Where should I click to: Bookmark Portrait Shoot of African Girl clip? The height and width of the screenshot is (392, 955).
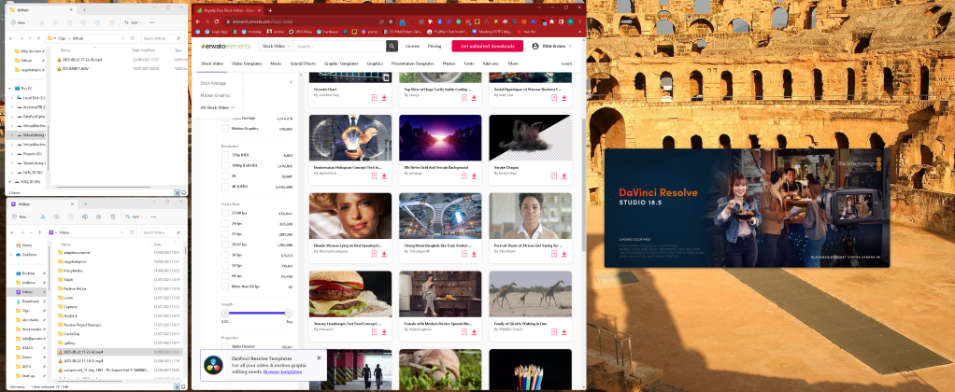tap(554, 254)
